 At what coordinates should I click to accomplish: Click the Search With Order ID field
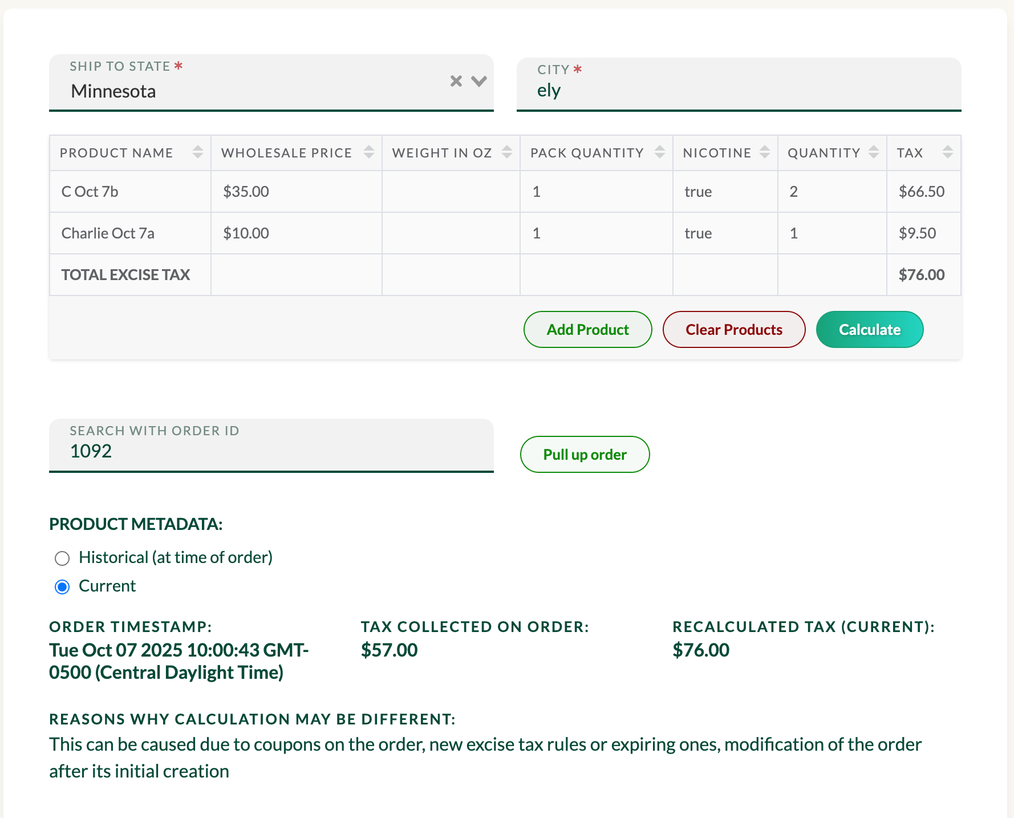coord(271,451)
